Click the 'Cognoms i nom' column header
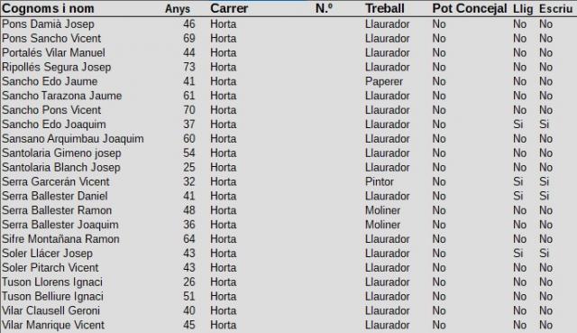Screen dimensions: 577x333 [x=48, y=8]
